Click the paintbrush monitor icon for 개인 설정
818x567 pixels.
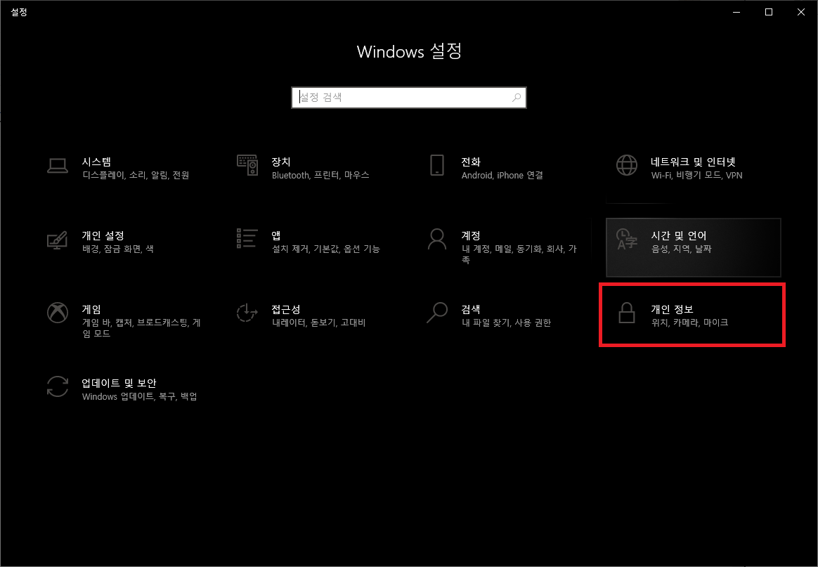(x=58, y=240)
